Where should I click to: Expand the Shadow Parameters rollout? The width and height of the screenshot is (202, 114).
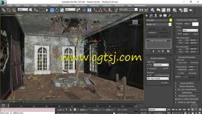pos(187,86)
